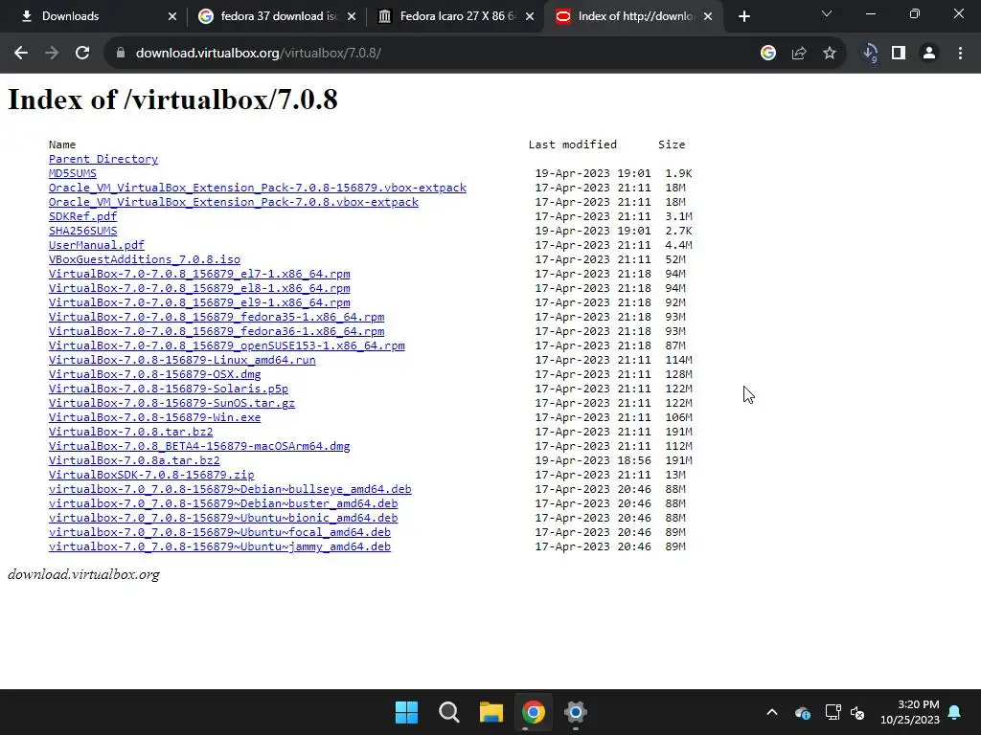The image size is (981, 735).
Task: Open the Windows Start menu
Action: tap(406, 712)
